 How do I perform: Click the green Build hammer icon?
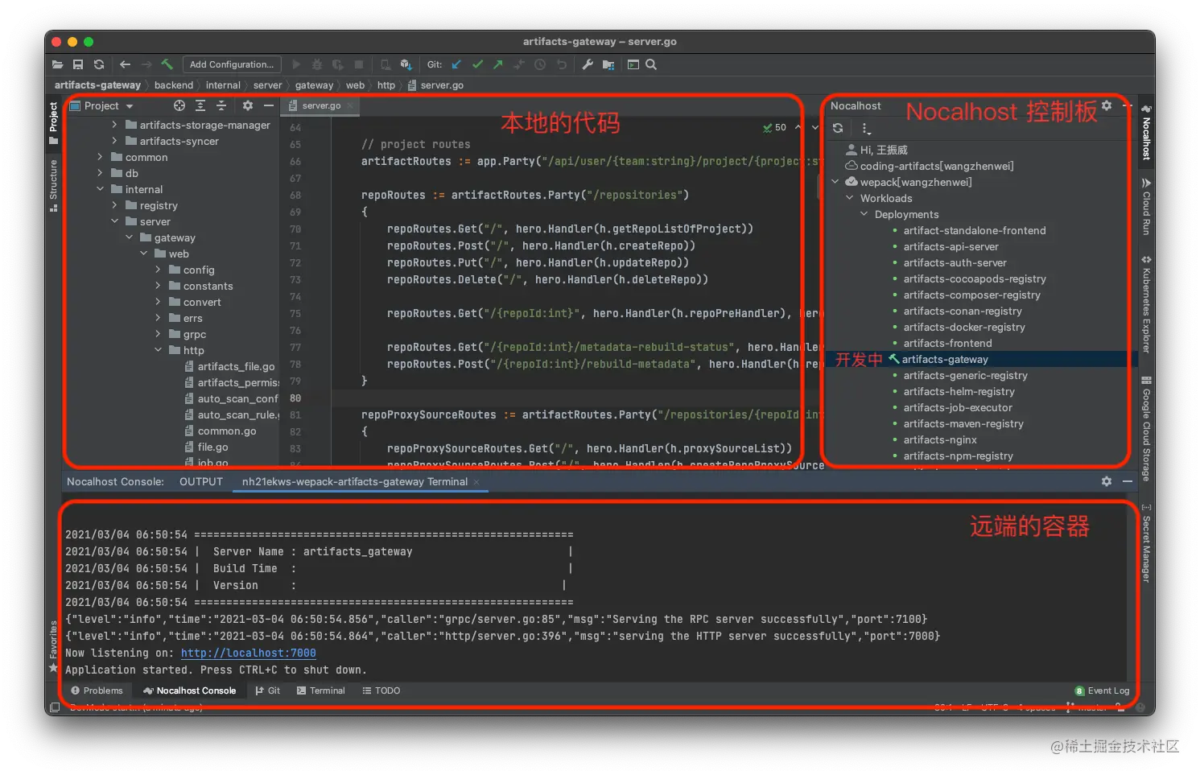[167, 64]
